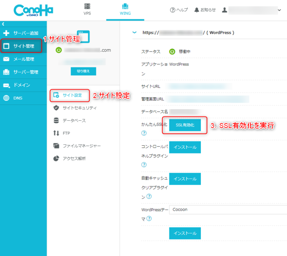This screenshot has height=256, width=287.
Task: Click the サーバー追加 label
Action: (x=26, y=33)
